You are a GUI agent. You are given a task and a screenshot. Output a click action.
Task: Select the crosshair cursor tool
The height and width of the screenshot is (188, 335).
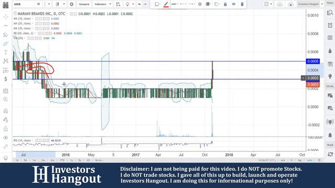[x=6, y=17]
